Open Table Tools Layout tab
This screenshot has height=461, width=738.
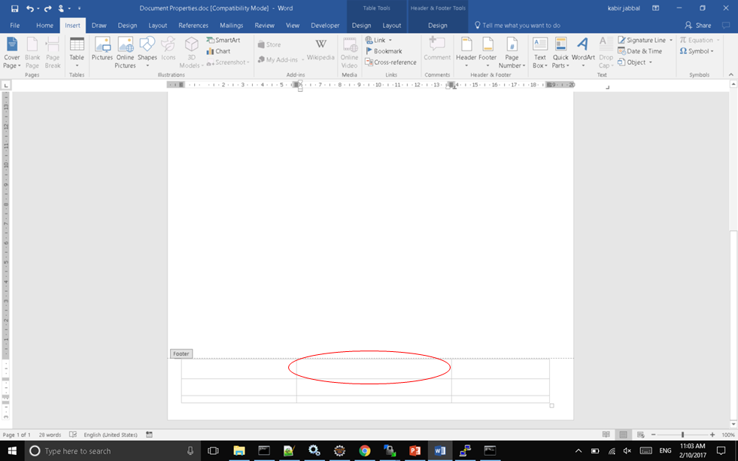[392, 26]
